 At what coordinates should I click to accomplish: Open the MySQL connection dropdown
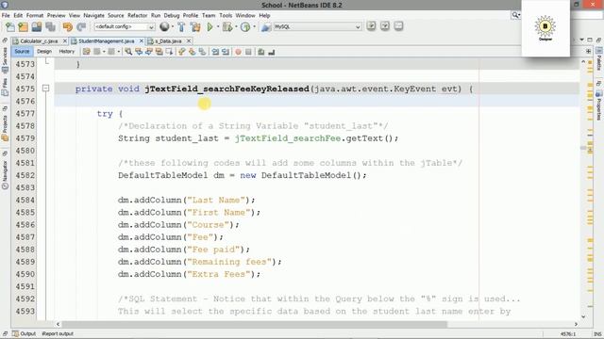317,27
